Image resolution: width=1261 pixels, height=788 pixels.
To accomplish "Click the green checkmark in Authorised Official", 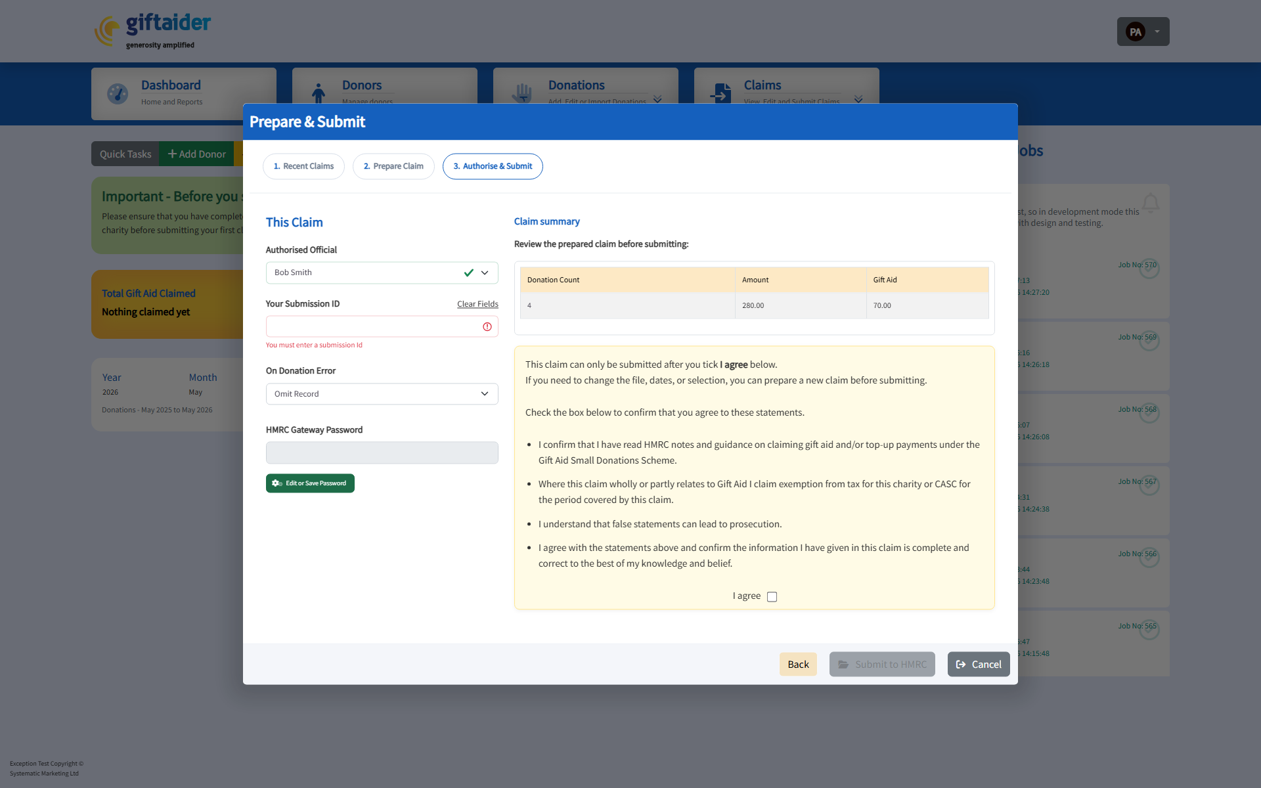I will pos(469,273).
